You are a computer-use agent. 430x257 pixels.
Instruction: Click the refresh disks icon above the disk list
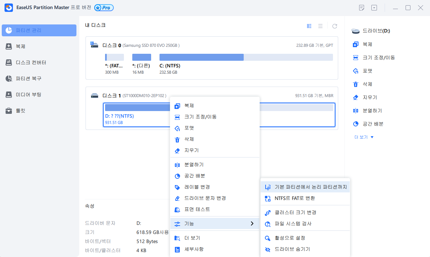tap(334, 26)
